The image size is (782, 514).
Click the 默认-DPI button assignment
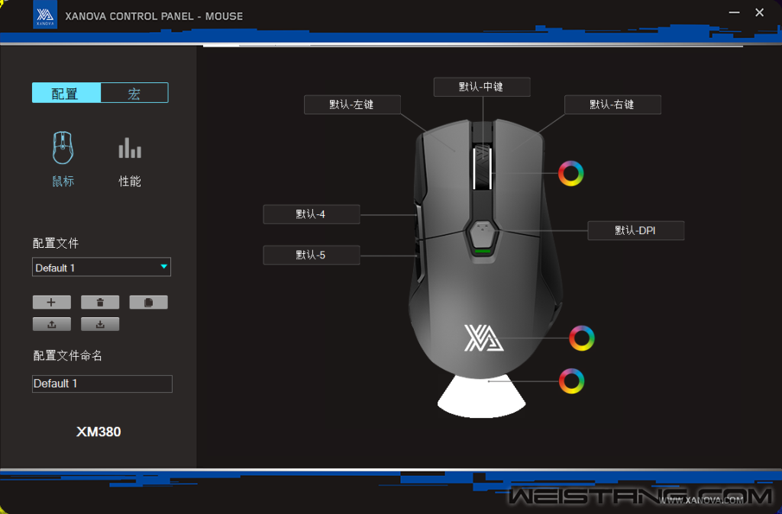pyautogui.click(x=636, y=230)
